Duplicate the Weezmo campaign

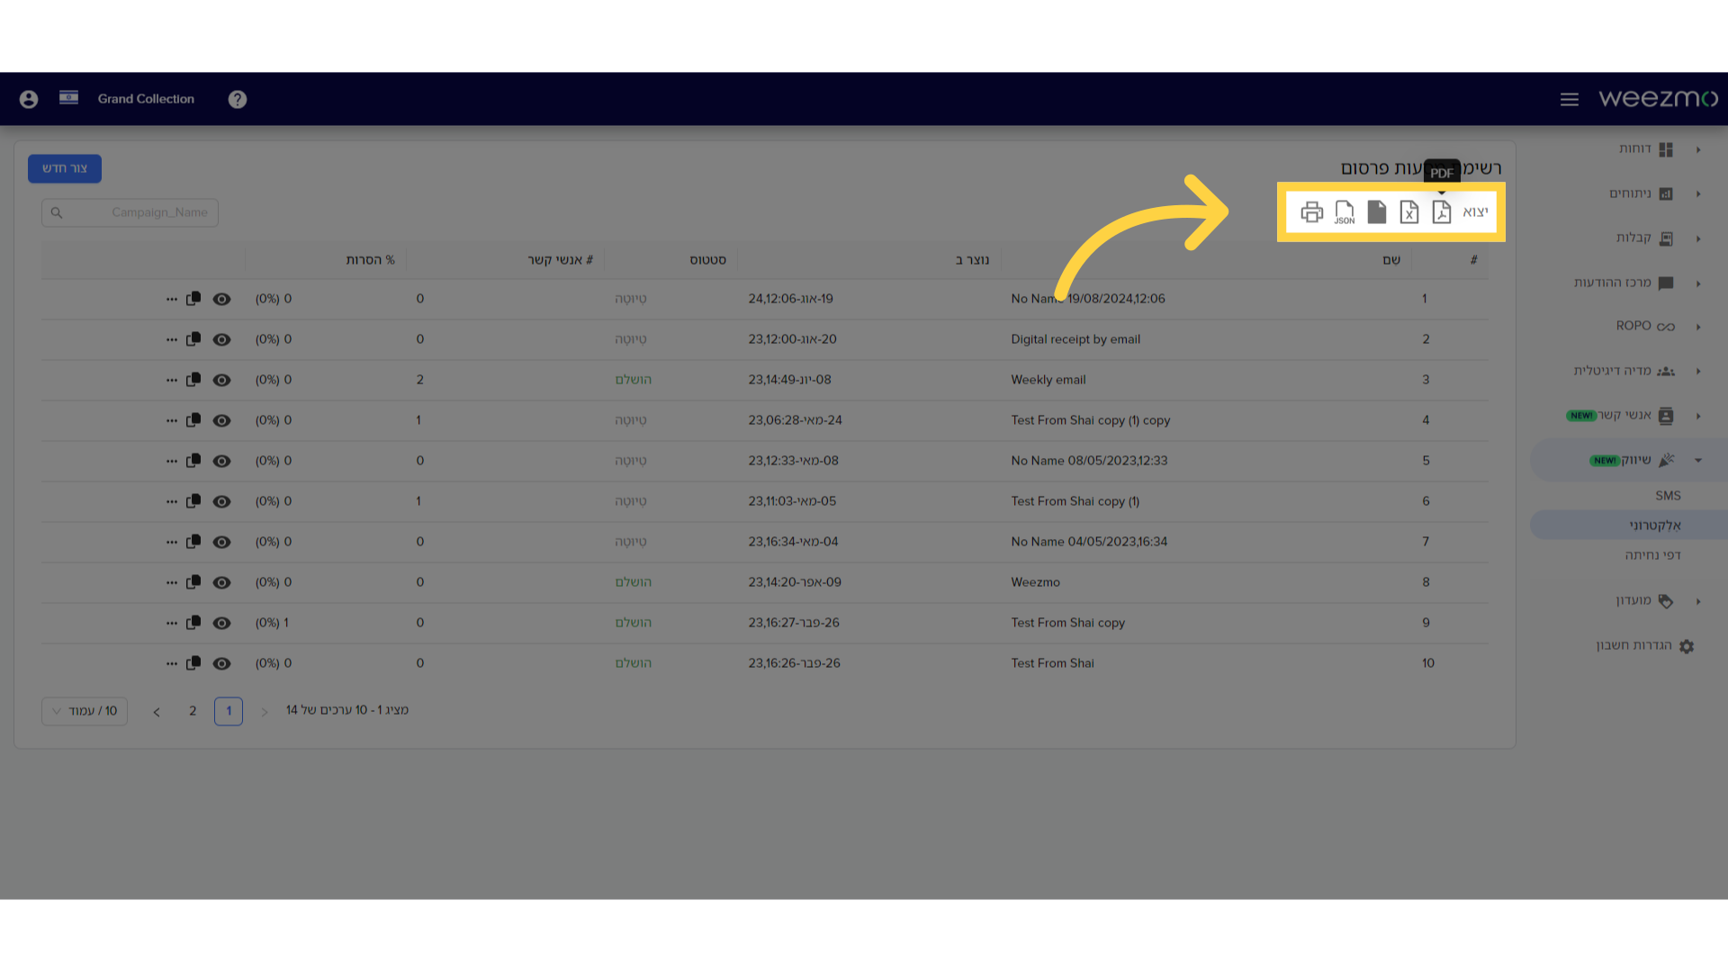point(193,582)
